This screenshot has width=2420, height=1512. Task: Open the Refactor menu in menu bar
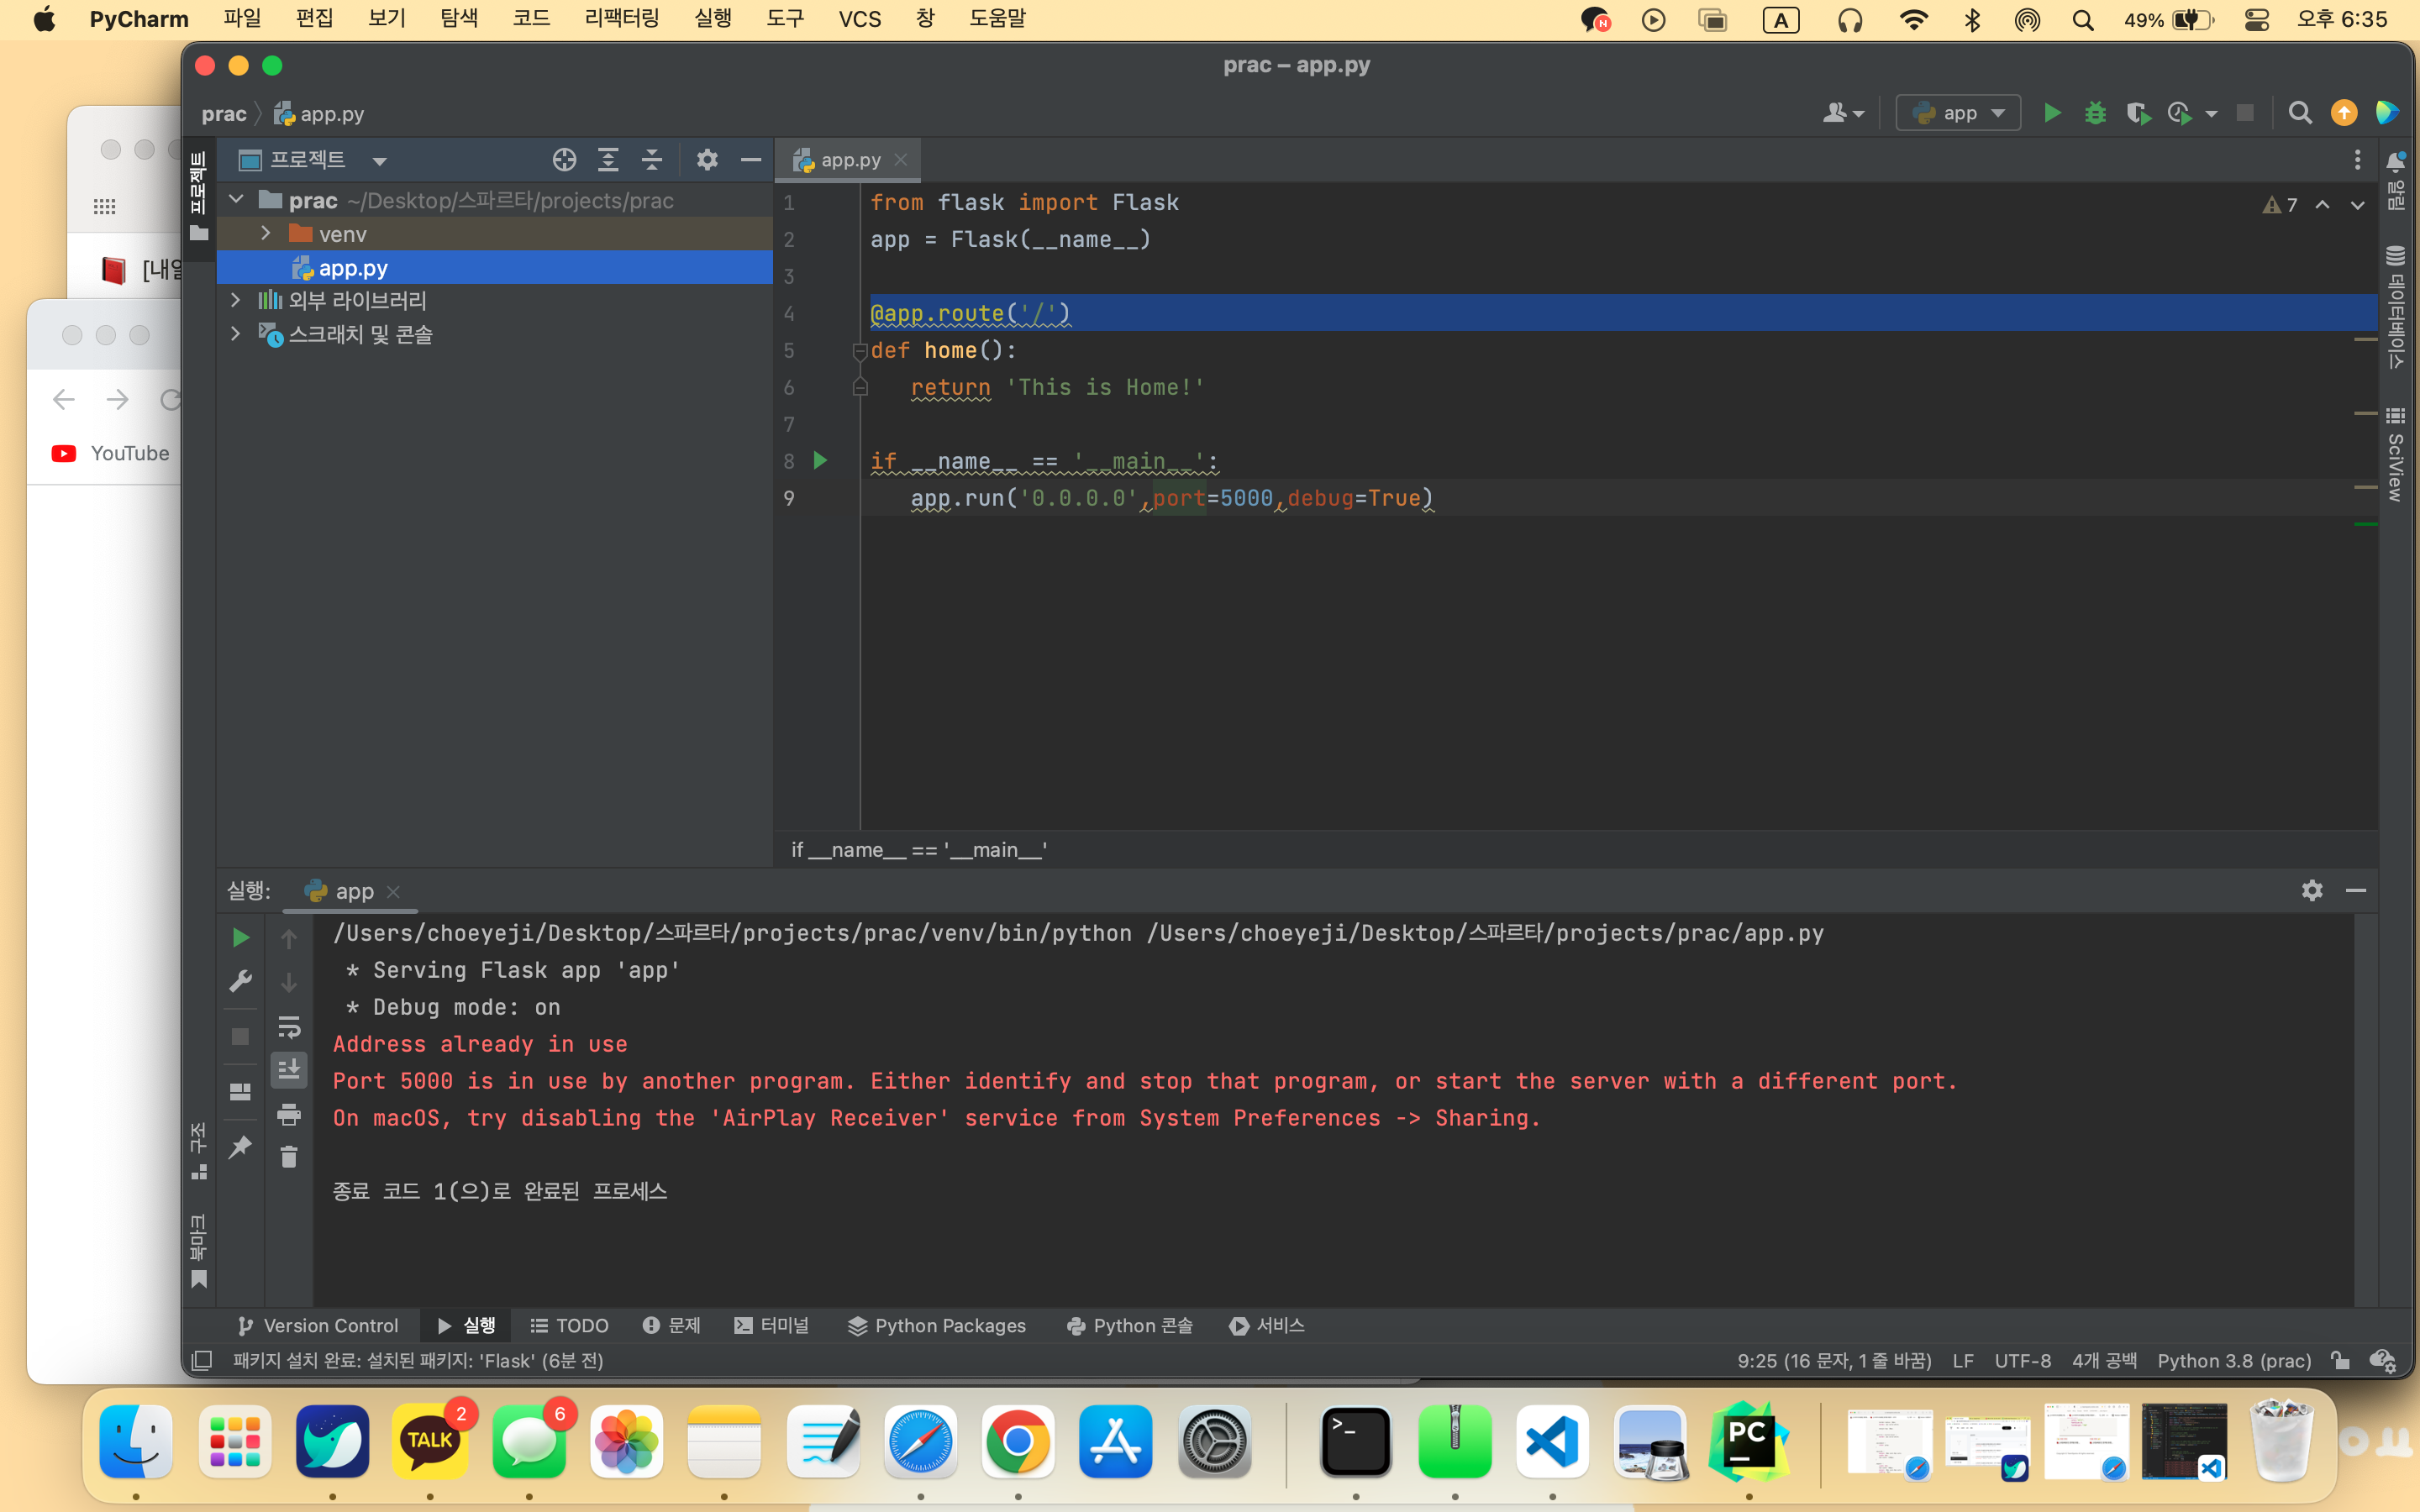tap(622, 19)
